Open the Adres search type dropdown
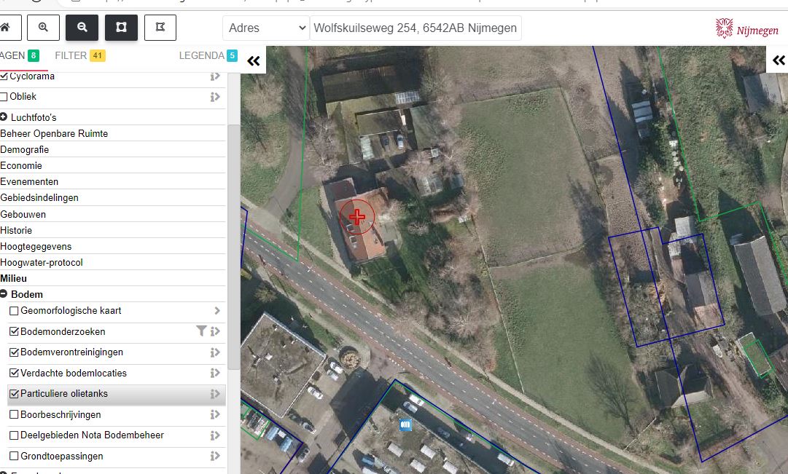The image size is (788, 474). click(266, 28)
